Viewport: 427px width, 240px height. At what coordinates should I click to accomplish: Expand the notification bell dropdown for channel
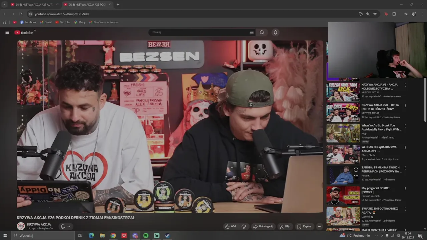pos(66,226)
